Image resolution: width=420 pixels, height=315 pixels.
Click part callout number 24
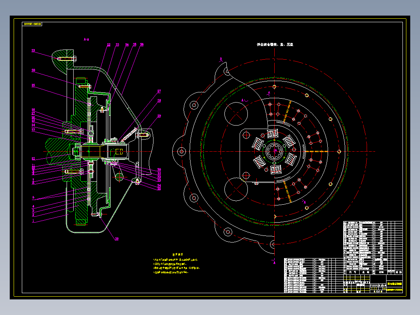pos(127,45)
